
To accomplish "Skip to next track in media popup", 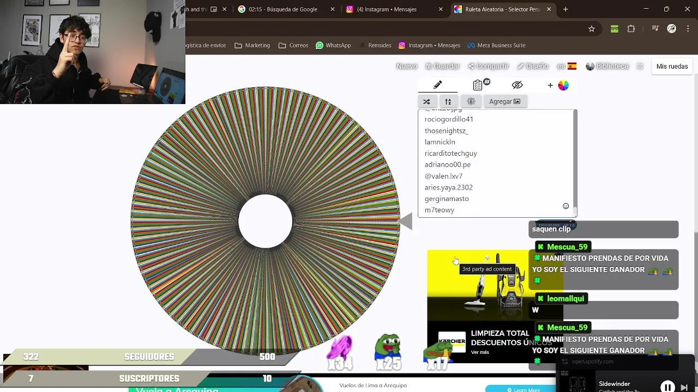I will 684,388.
